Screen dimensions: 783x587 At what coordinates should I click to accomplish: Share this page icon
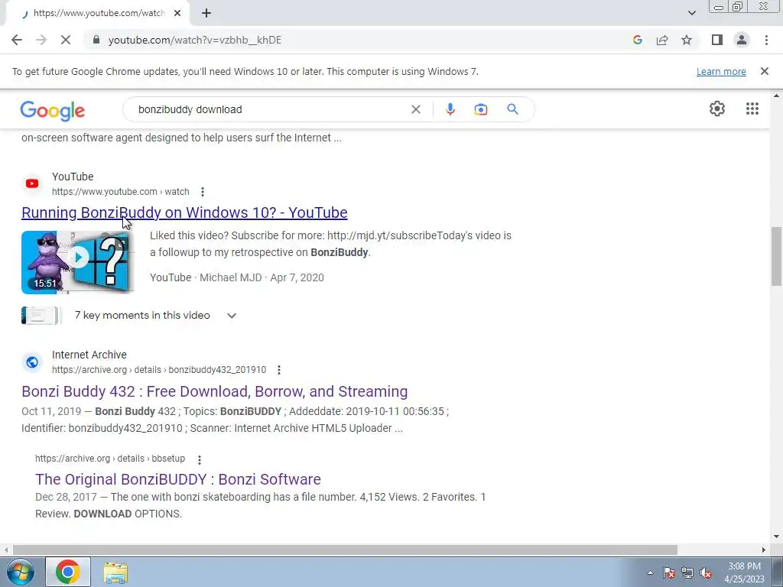click(662, 40)
